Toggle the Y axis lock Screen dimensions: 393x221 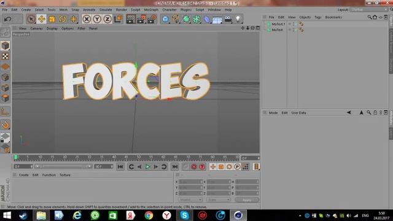[x=97, y=19]
